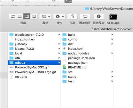The height and width of the screenshot is (108, 133).
Task: Switch Finder to icon view
Action: pyautogui.click(x=13, y=16)
